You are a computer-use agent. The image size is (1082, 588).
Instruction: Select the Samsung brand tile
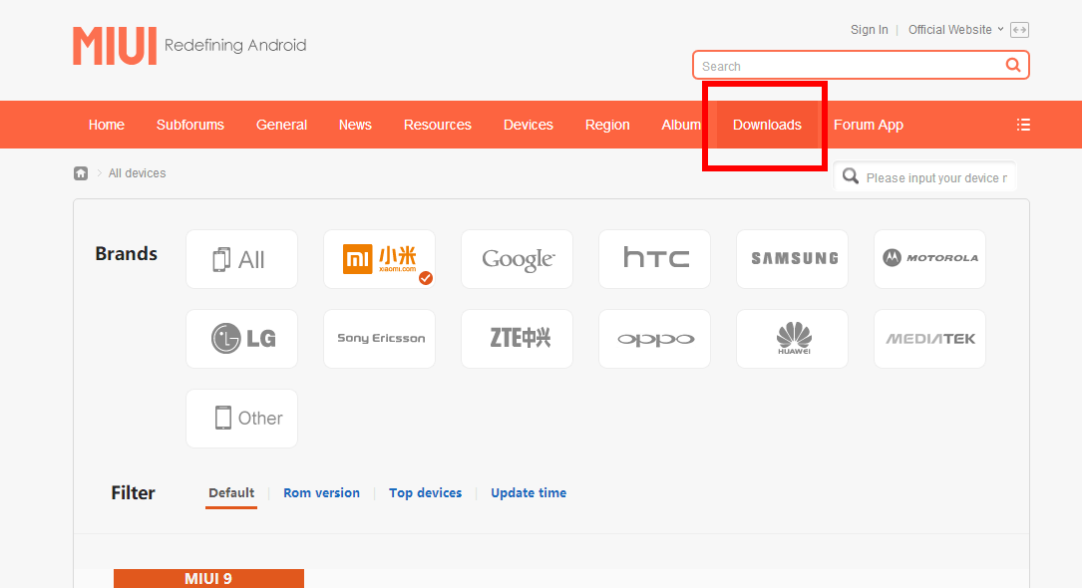click(x=792, y=259)
